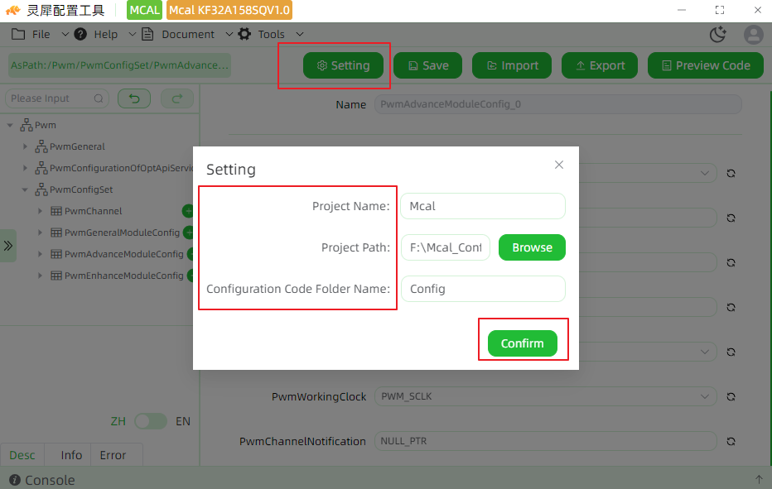
Task: Switch to the Error tab
Action: [x=113, y=455]
